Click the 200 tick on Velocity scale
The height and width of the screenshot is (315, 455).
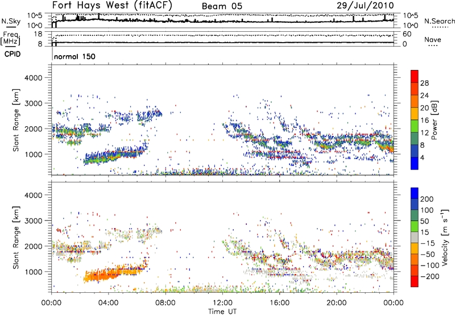click(x=427, y=199)
